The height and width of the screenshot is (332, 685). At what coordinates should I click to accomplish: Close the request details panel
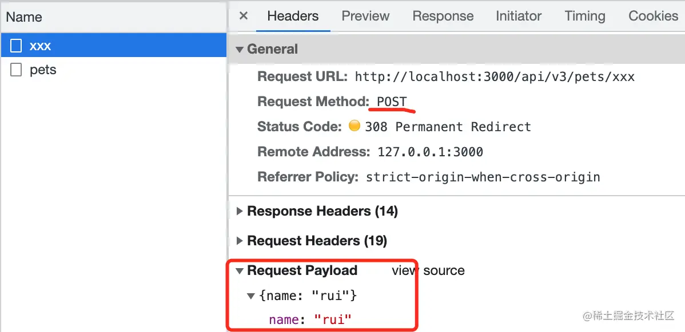[x=244, y=16]
